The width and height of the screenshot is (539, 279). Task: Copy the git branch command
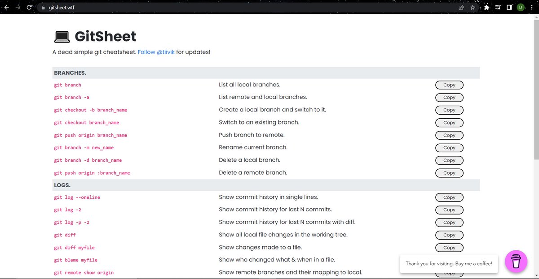[449, 85]
